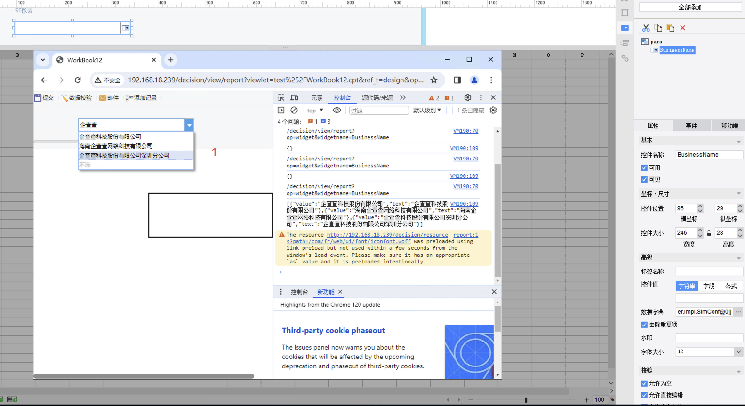Click the link chain icon in side strip
Image resolution: width=745 pixels, height=406 pixels.
click(x=625, y=58)
